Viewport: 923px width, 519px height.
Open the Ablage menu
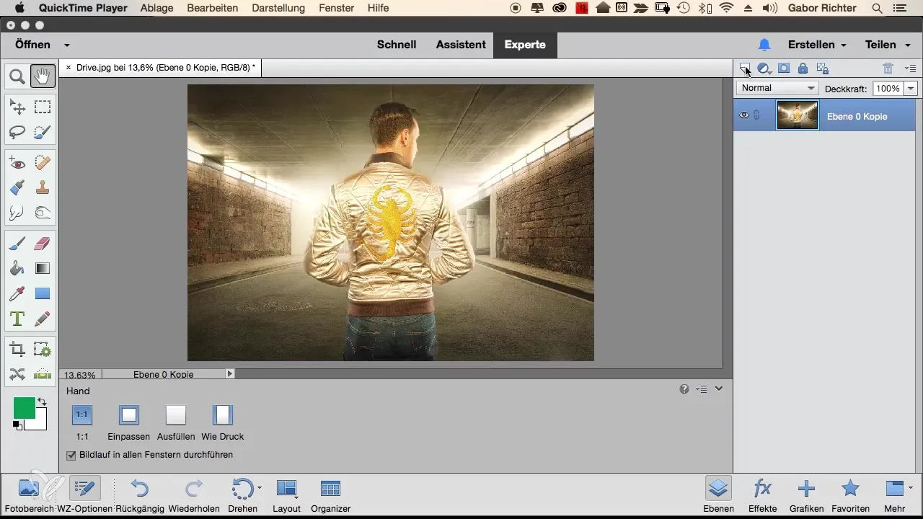click(x=157, y=8)
